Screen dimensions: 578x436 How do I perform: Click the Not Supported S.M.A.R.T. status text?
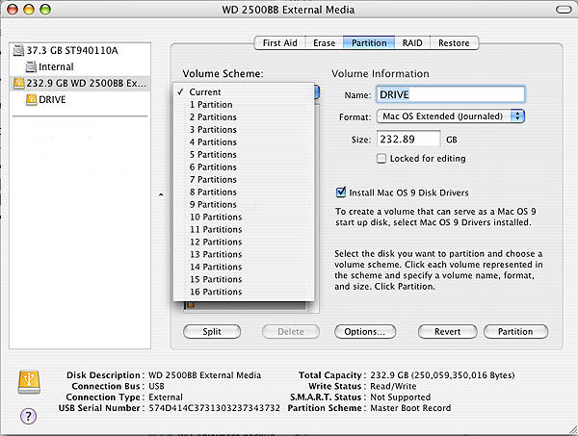point(401,398)
